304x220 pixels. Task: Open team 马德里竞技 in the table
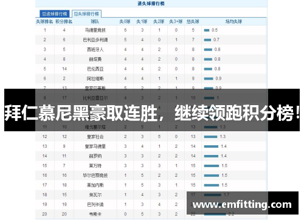point(95,30)
